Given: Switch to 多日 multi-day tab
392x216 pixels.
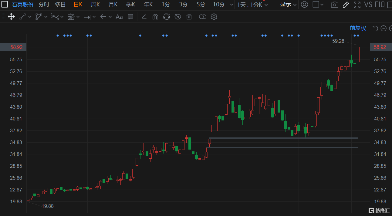Looking at the screenshot, I should (x=60, y=4).
